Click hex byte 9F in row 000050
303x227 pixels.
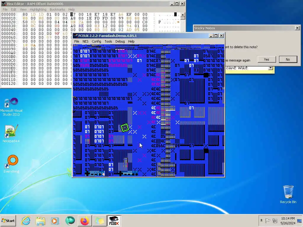pos(57,34)
